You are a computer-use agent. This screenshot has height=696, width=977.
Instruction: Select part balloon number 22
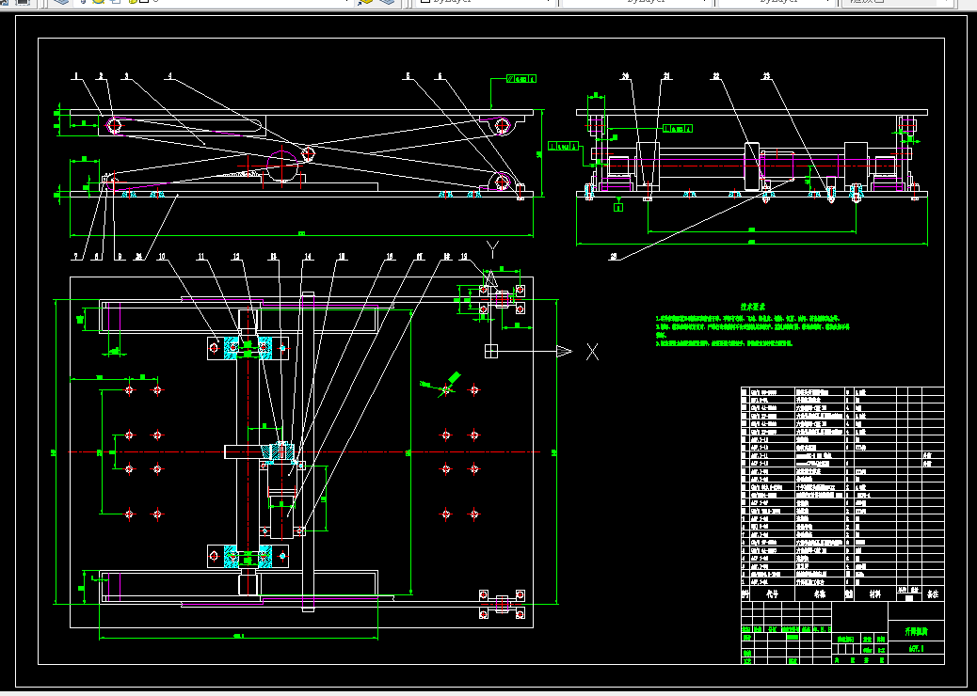[x=716, y=76]
